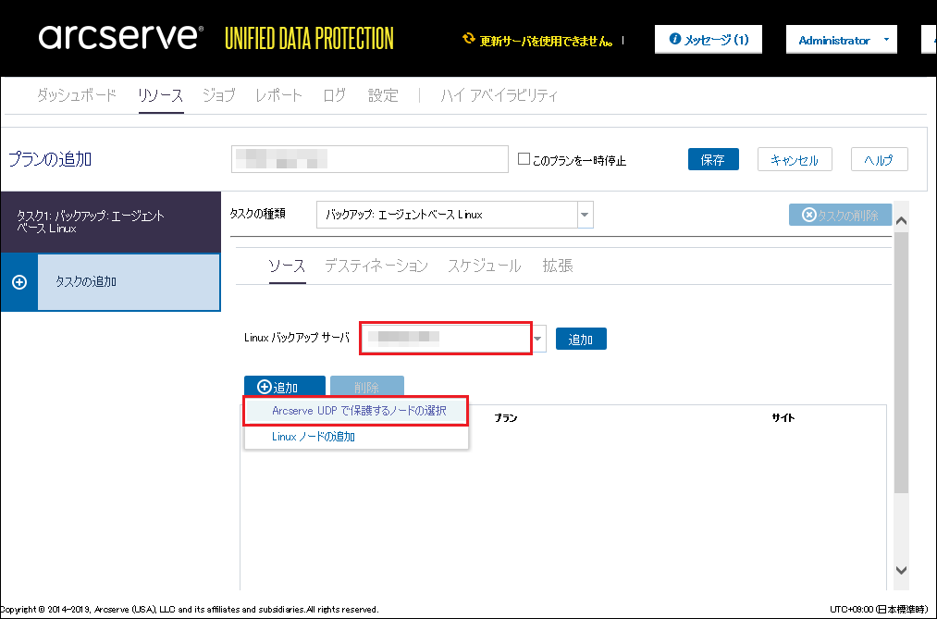Click the 追加 button above the node list
The image size is (937, 619).
(285, 387)
